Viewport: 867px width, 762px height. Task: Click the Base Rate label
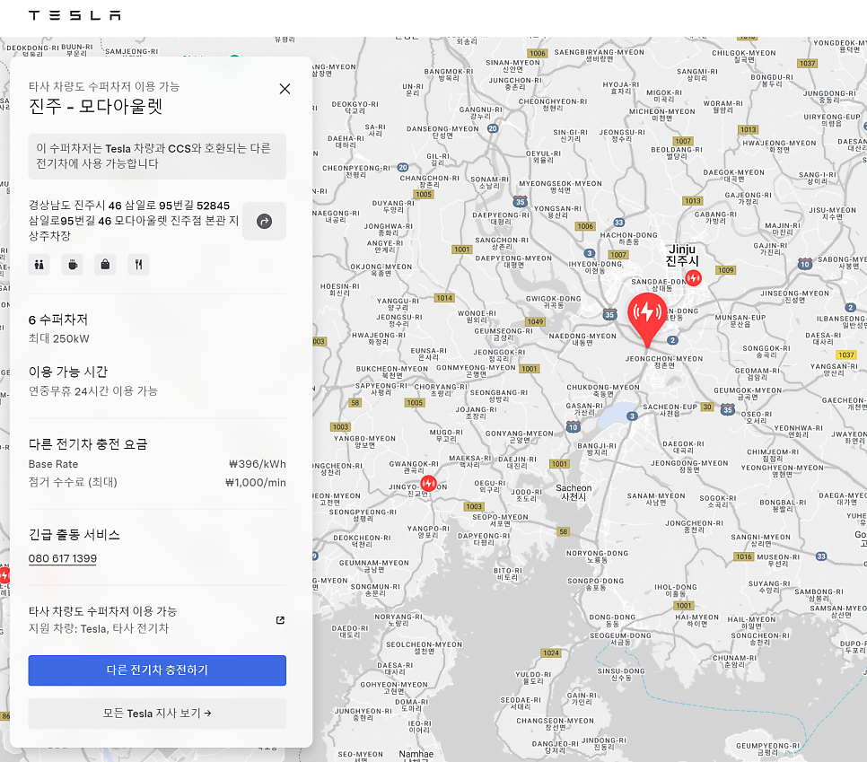(53, 464)
